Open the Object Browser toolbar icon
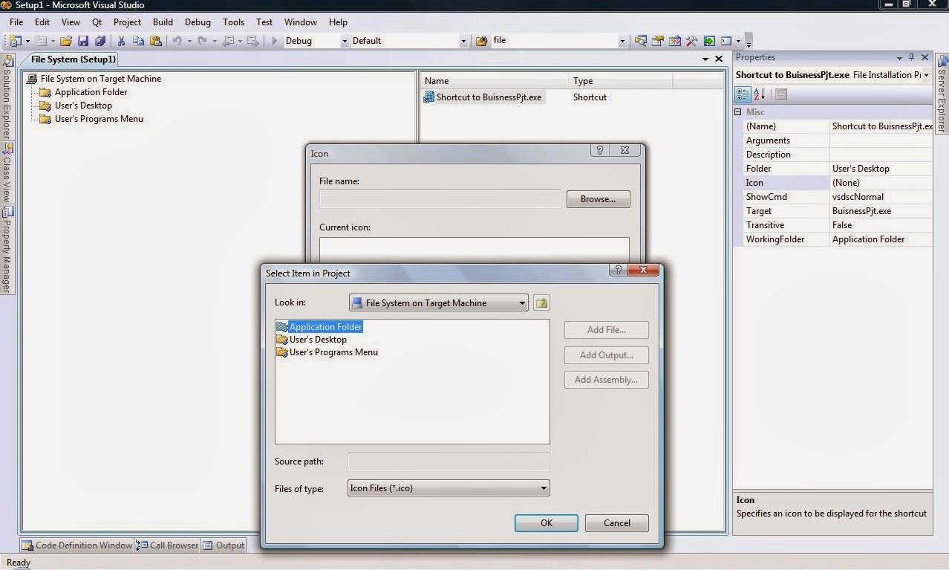Screen dimensions: 949x570 point(675,41)
